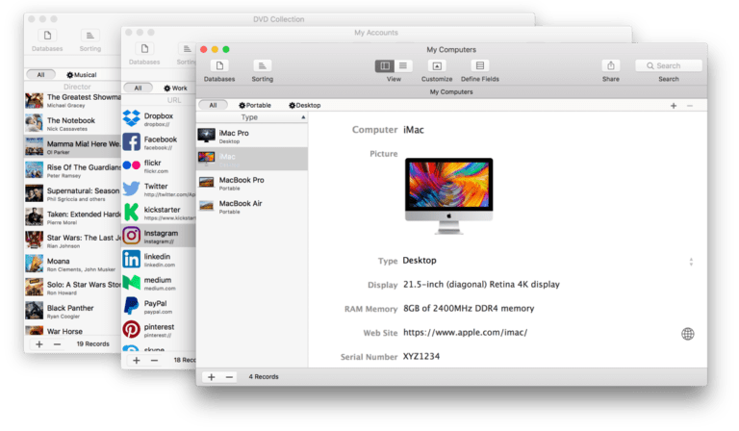The image size is (739, 431).
Task: Open Databases icon in My Accounts window
Action: pyautogui.click(x=144, y=49)
